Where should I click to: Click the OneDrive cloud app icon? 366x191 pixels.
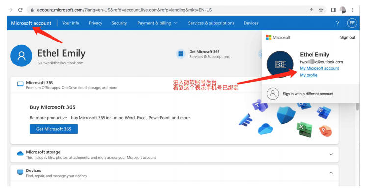click(x=265, y=129)
